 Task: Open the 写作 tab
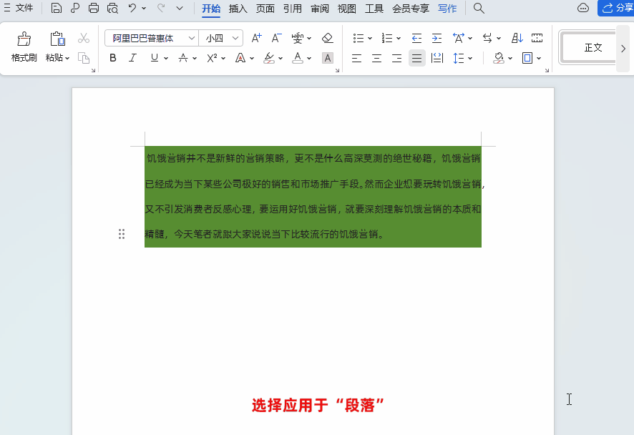point(447,9)
